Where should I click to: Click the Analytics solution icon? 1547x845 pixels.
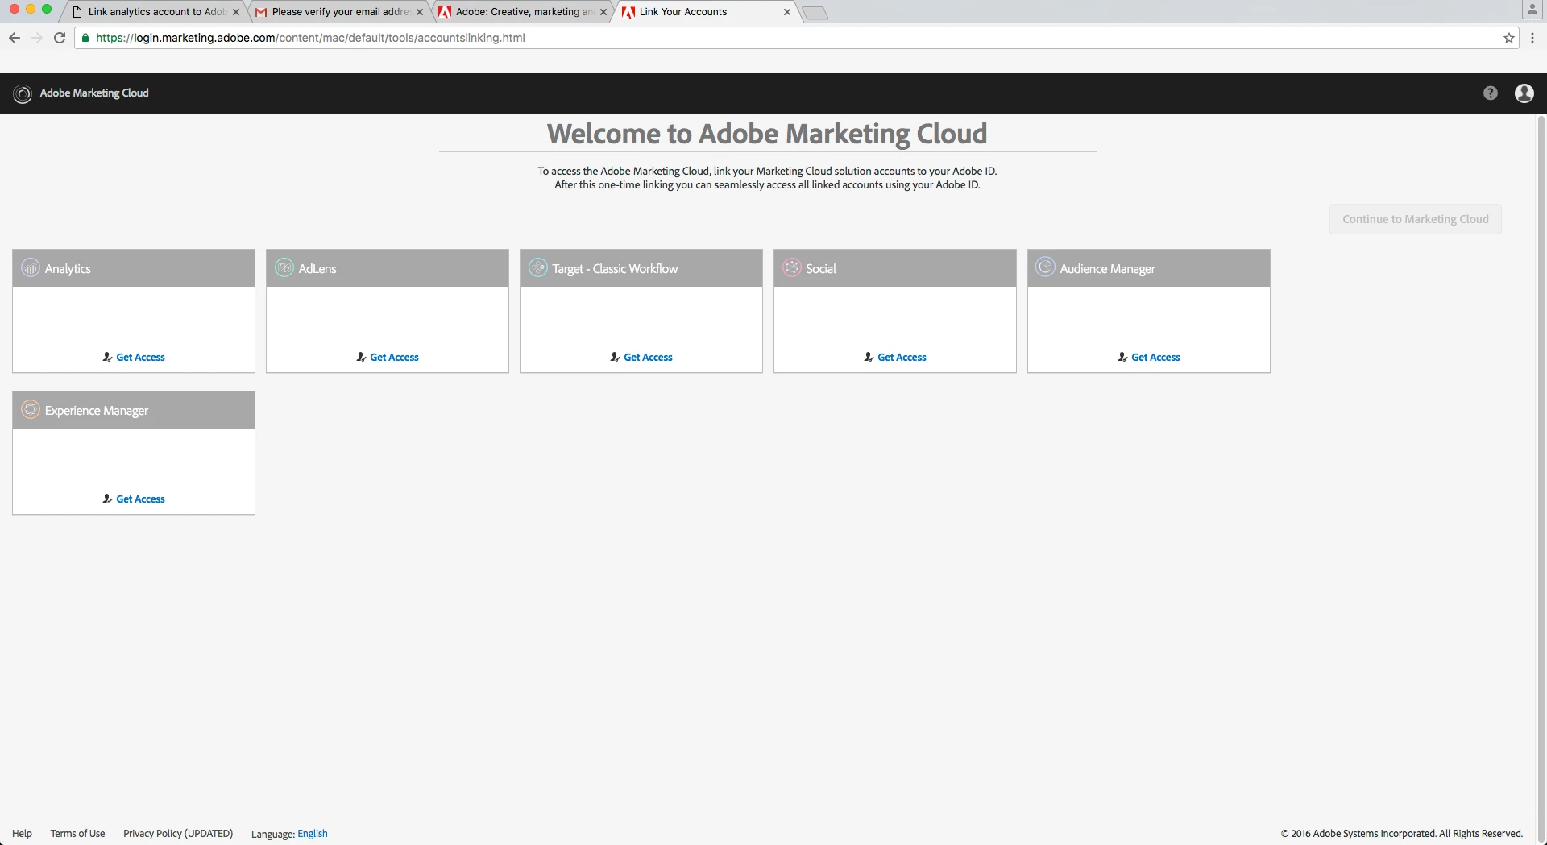pos(31,268)
